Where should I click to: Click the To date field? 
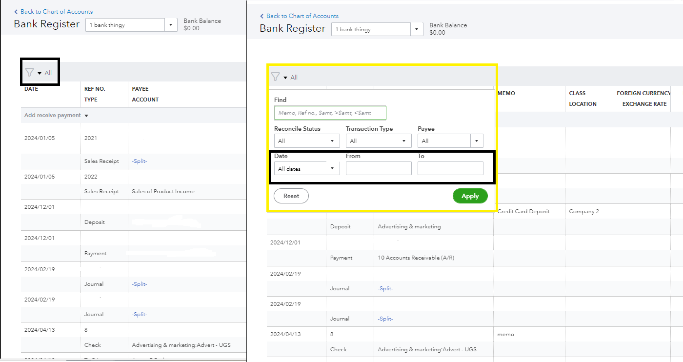pos(450,169)
